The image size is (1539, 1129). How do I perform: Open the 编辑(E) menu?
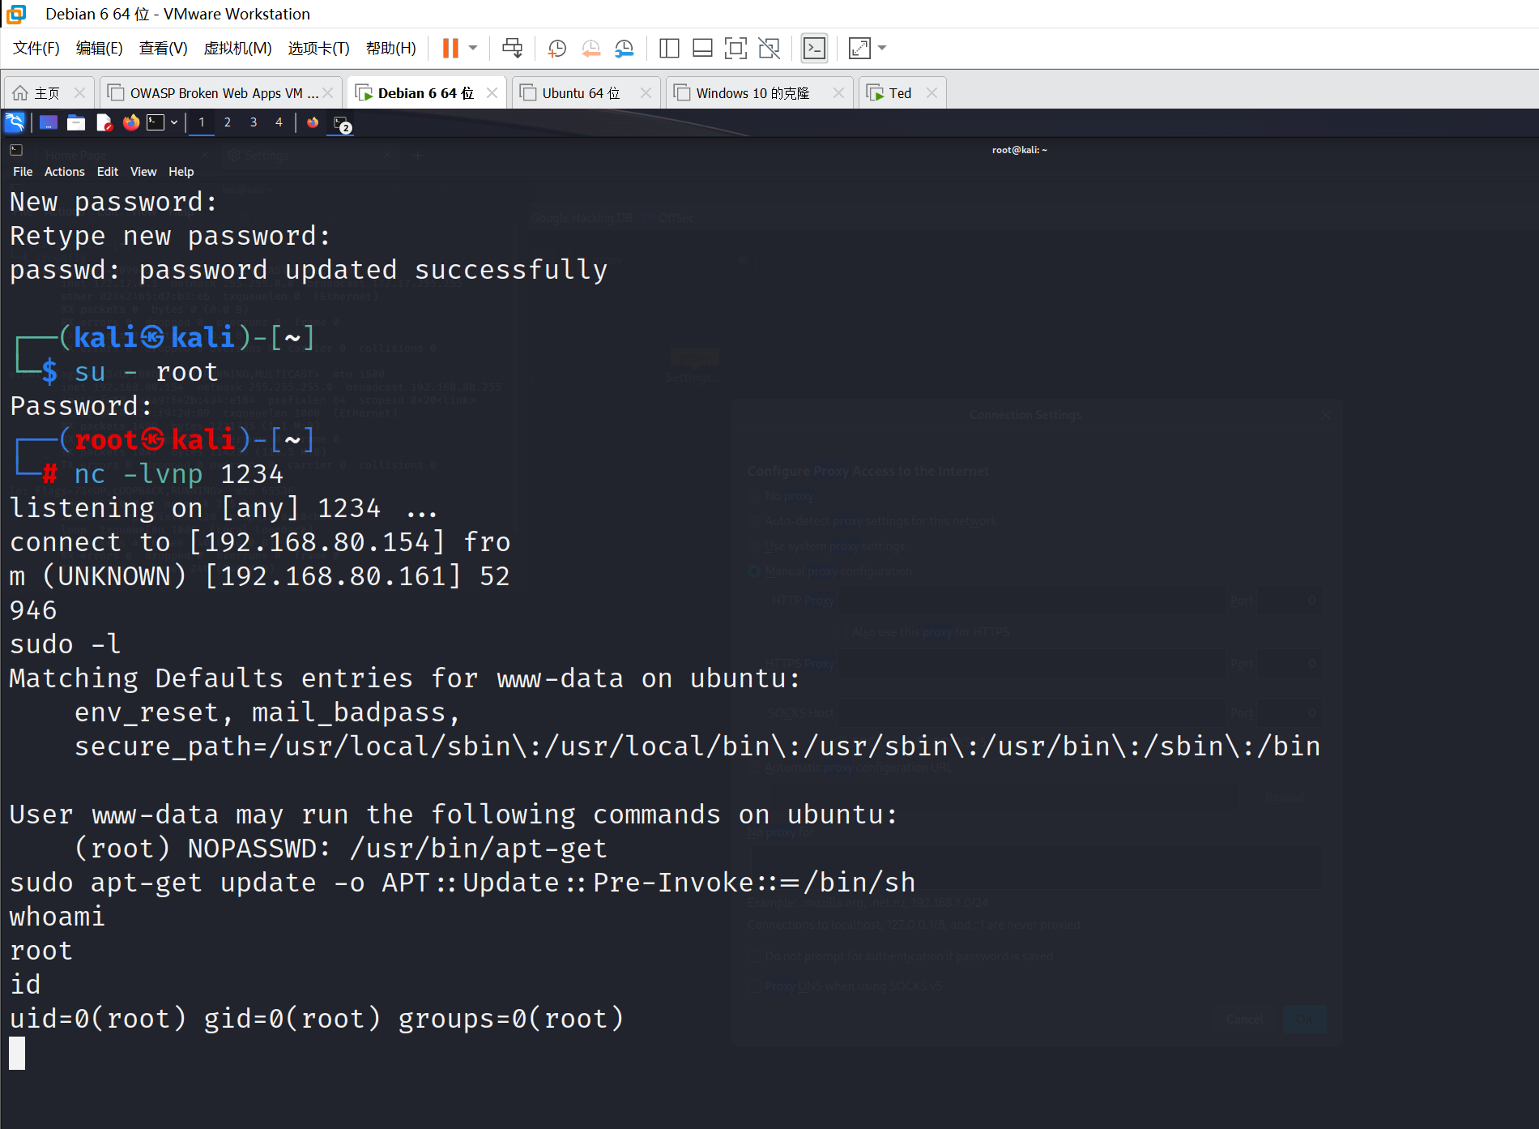pos(99,48)
